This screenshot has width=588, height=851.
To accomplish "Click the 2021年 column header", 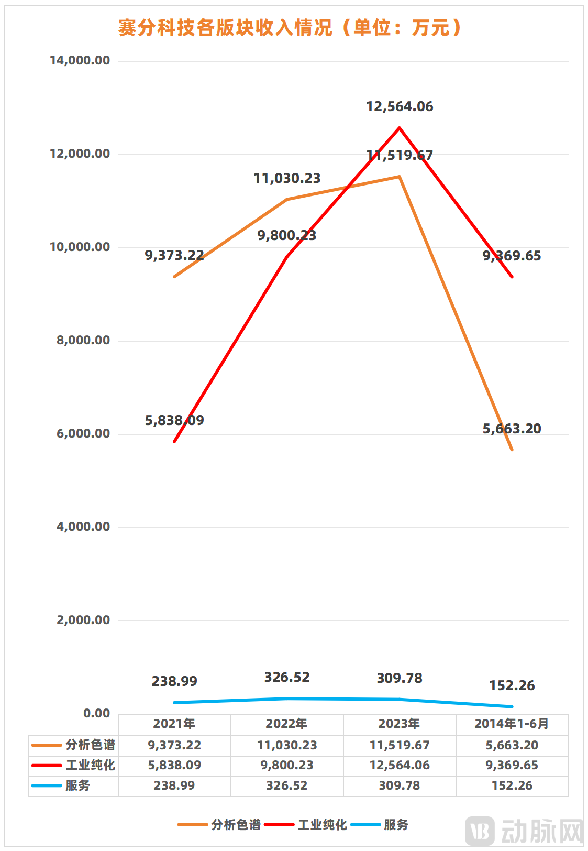I will point(174,724).
